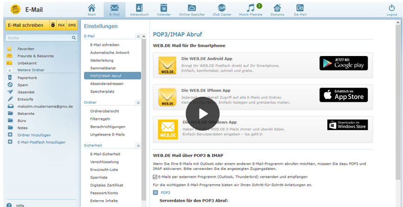Click the FAX button

point(61,25)
